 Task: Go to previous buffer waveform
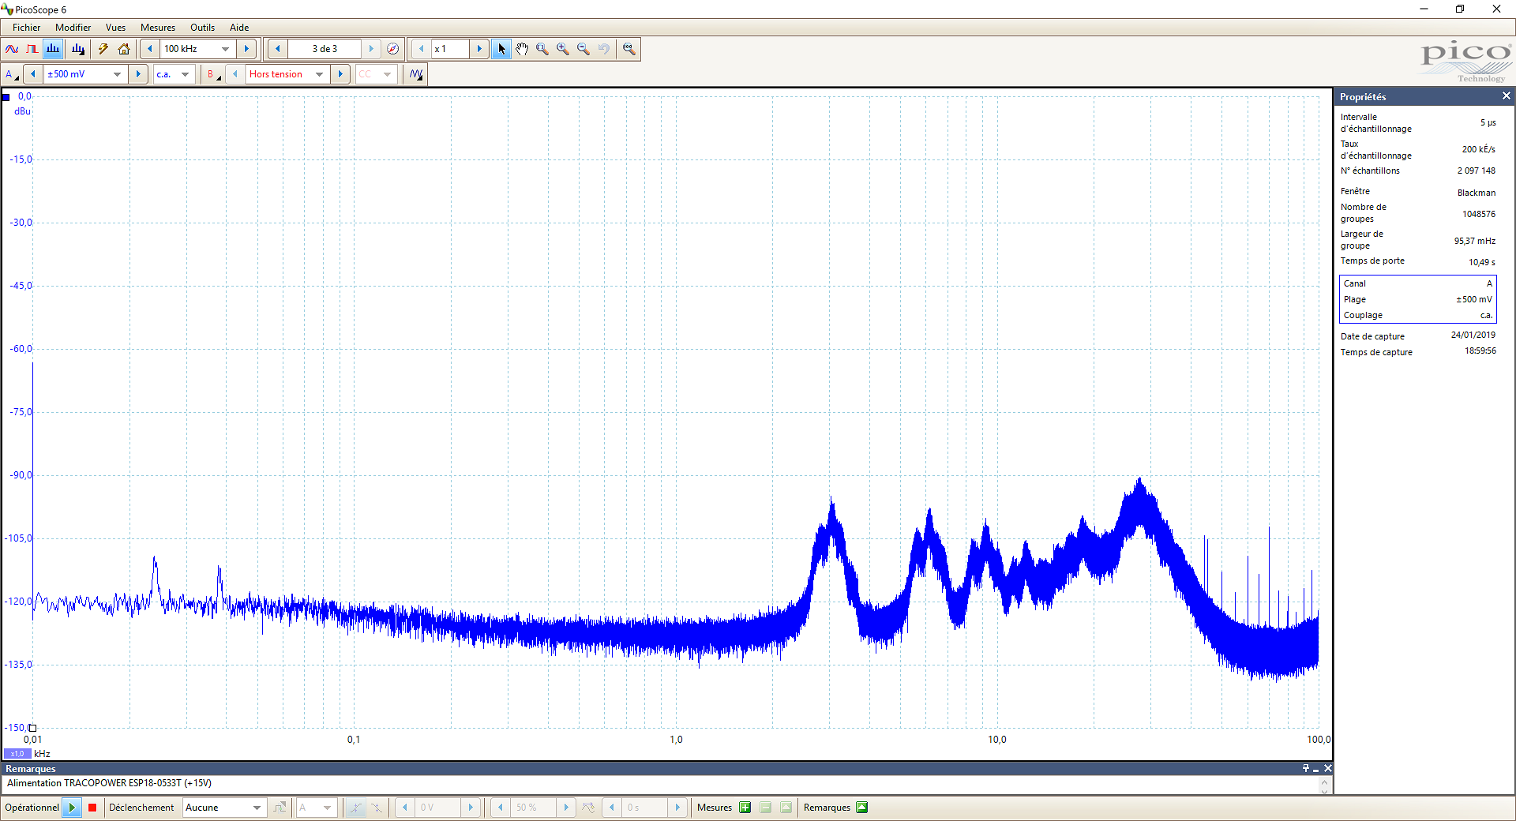click(278, 49)
